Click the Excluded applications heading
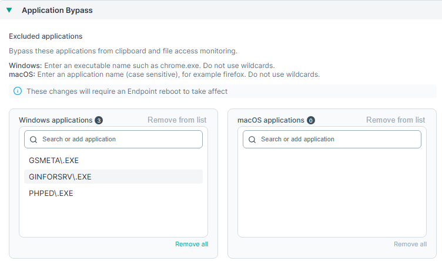This screenshot has width=442, height=261. (45, 36)
